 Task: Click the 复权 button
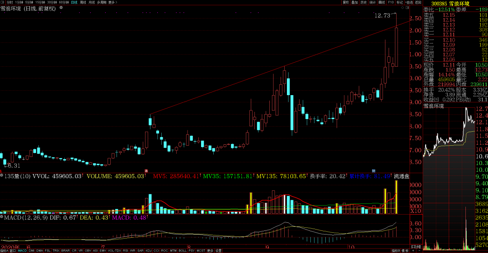tap(346, 2)
